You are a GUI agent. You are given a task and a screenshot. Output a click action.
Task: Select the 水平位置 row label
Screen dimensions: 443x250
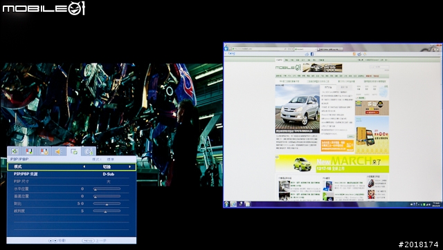[21, 189]
